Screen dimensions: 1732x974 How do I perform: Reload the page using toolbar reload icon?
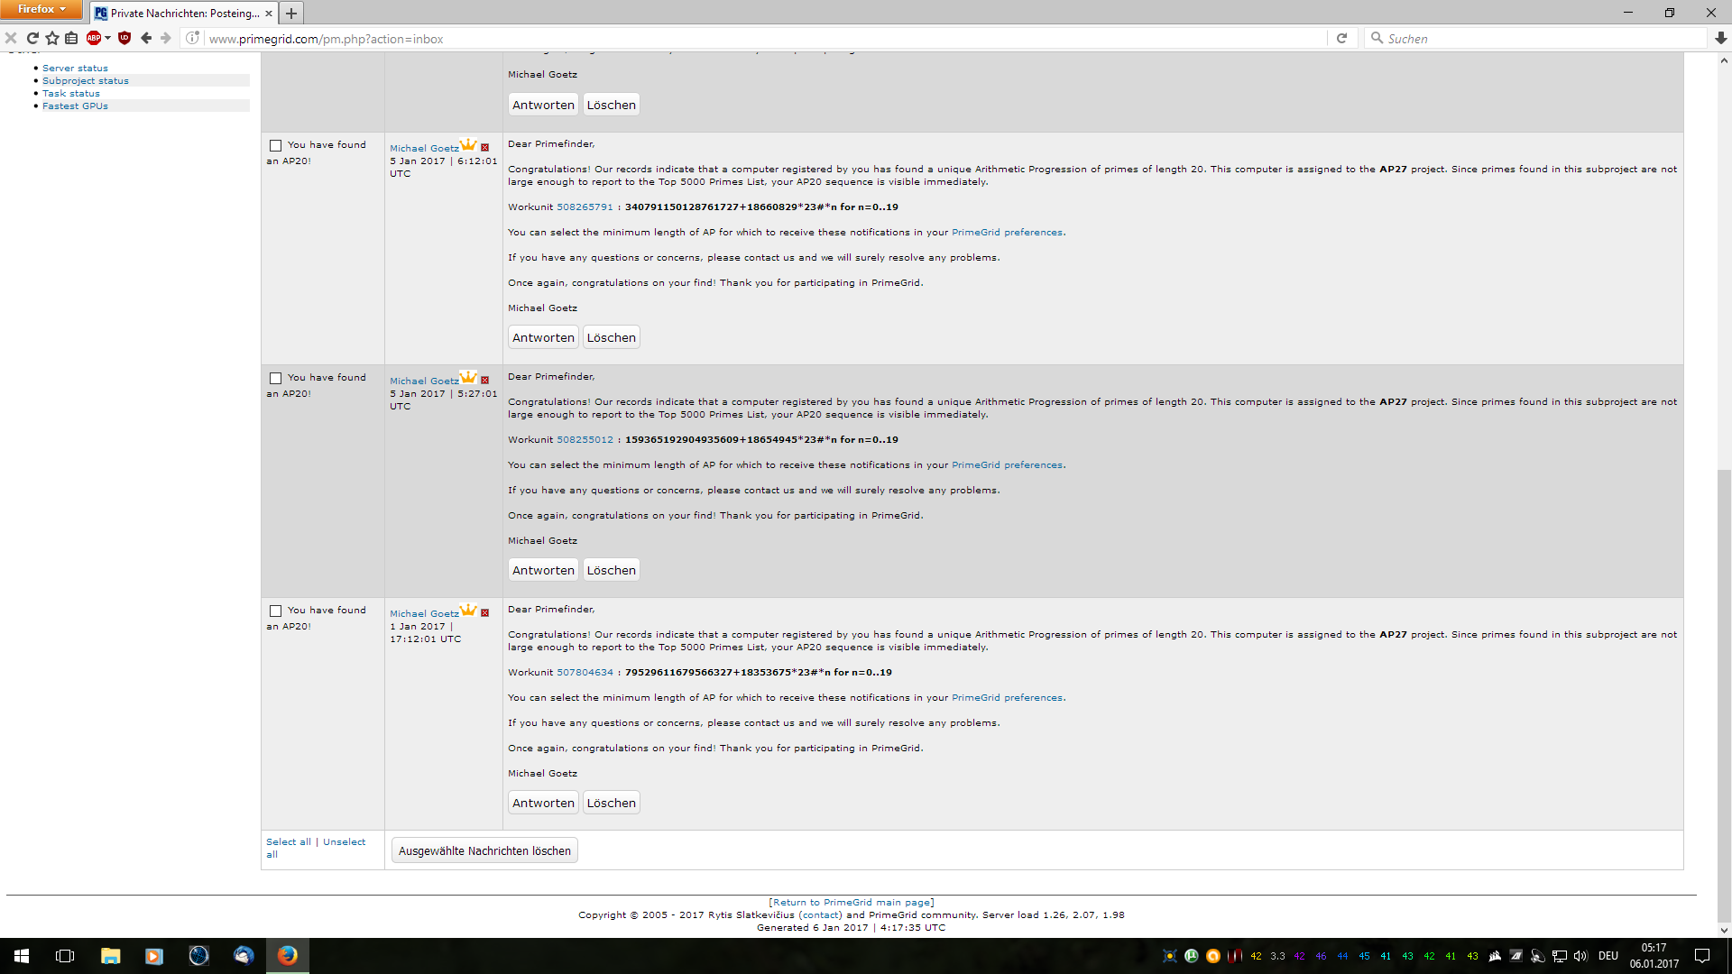point(32,38)
